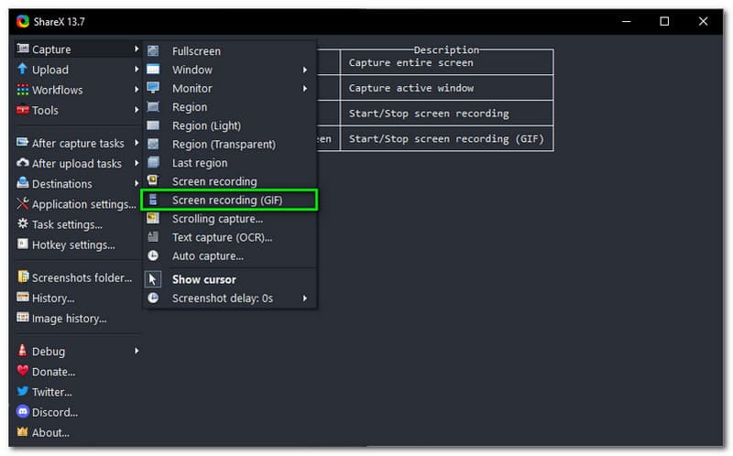
Task: Expand the Monitor capture submenu arrow
Action: click(x=304, y=89)
